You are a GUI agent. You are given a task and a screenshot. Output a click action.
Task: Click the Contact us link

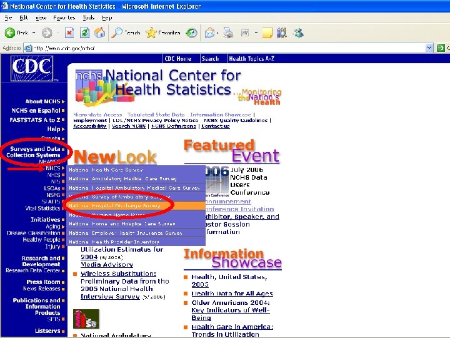point(216,126)
